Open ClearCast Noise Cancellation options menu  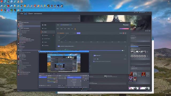tap(126, 46)
